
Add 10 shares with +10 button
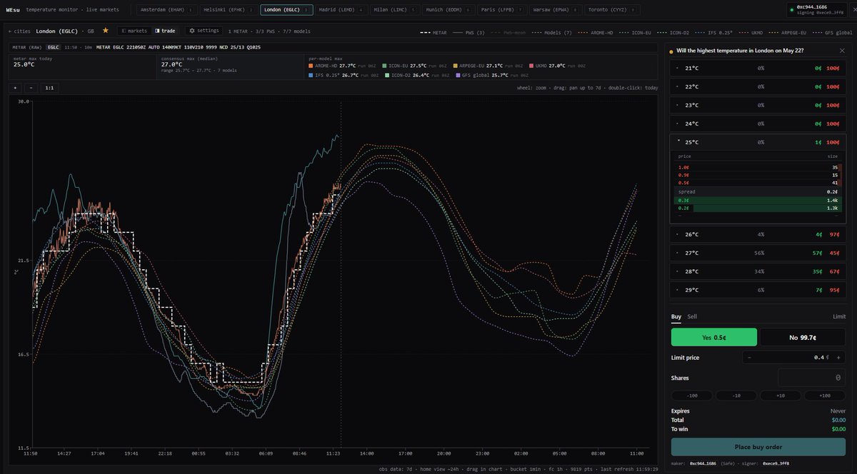point(781,395)
